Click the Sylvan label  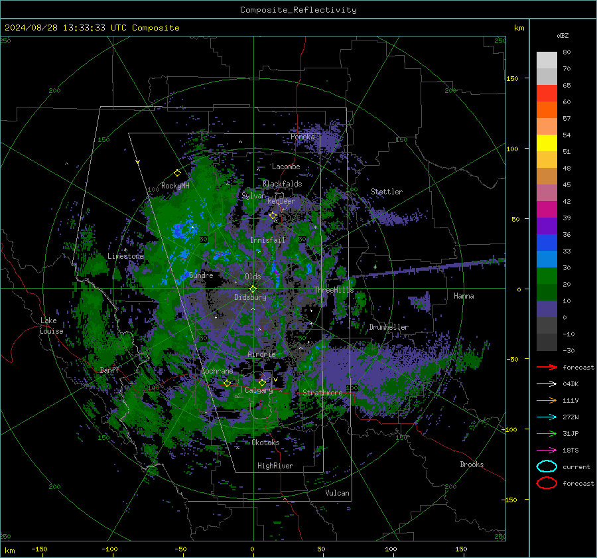click(253, 196)
